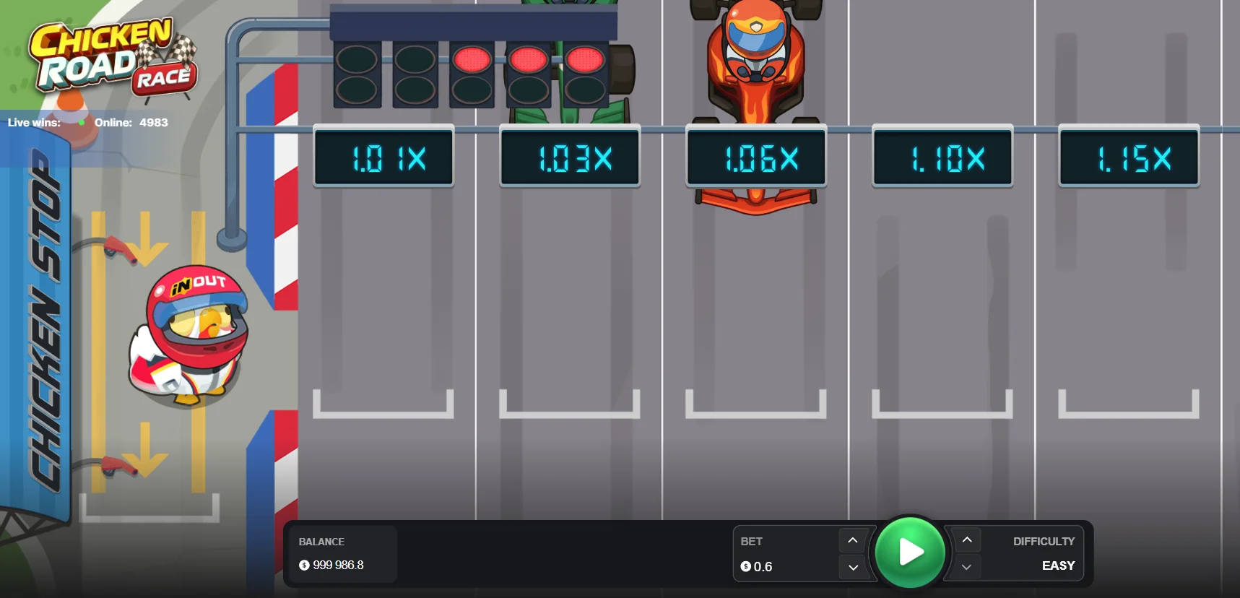Click the dollar coin icon beside balance
1240x598 pixels.
point(304,565)
